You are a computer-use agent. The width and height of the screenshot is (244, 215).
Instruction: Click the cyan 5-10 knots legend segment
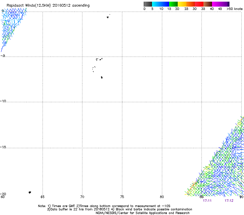coord(156,4)
